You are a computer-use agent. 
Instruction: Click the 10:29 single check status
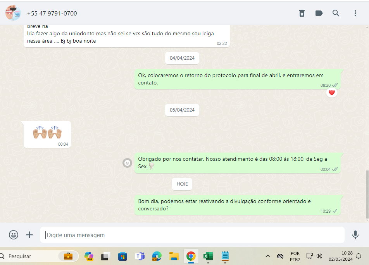tap(335, 211)
